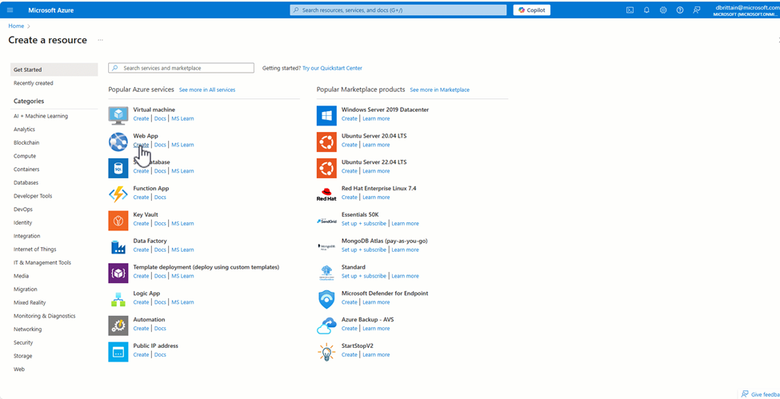Click the Copilot button
This screenshot has width=780, height=399.
532,10
